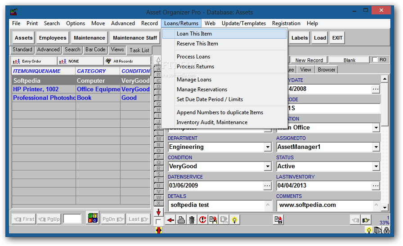Switch to the Bar Code tab

click(x=95, y=49)
